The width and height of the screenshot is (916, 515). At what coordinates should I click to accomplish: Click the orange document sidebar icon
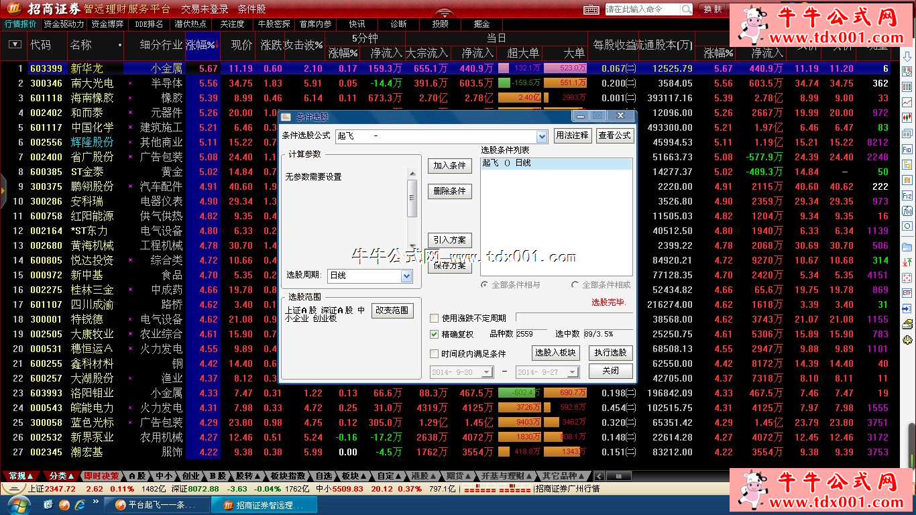907,180
